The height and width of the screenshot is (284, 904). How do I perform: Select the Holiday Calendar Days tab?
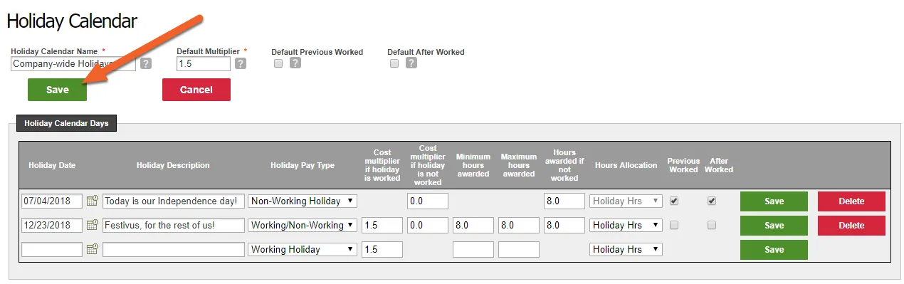(66, 123)
